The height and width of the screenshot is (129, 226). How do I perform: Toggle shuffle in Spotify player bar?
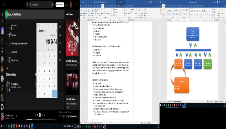[x=35, y=115]
